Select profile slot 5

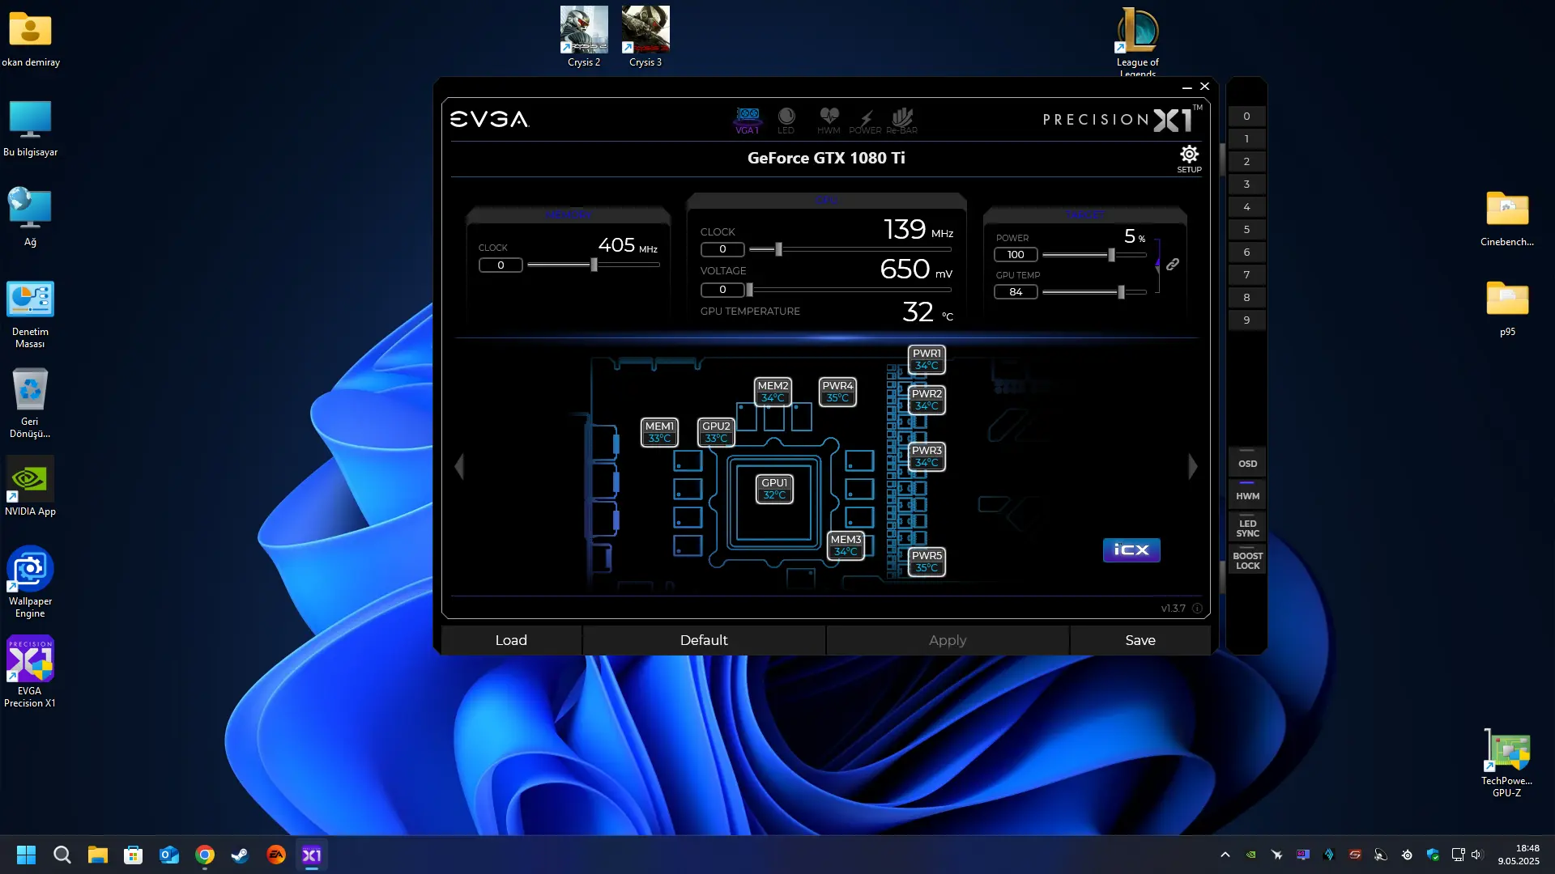tap(1246, 230)
